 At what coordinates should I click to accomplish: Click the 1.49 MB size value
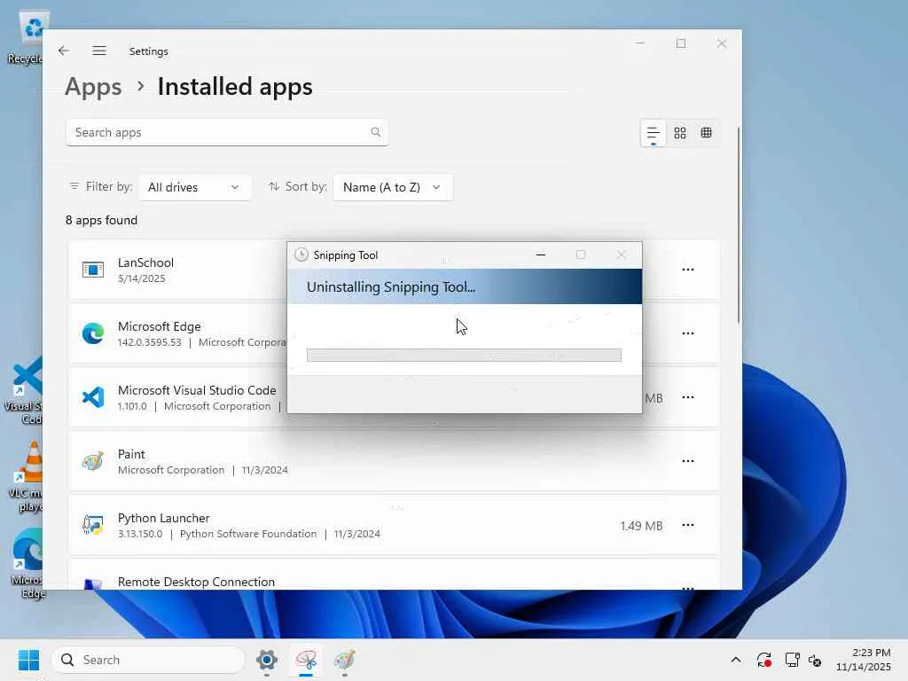point(641,526)
